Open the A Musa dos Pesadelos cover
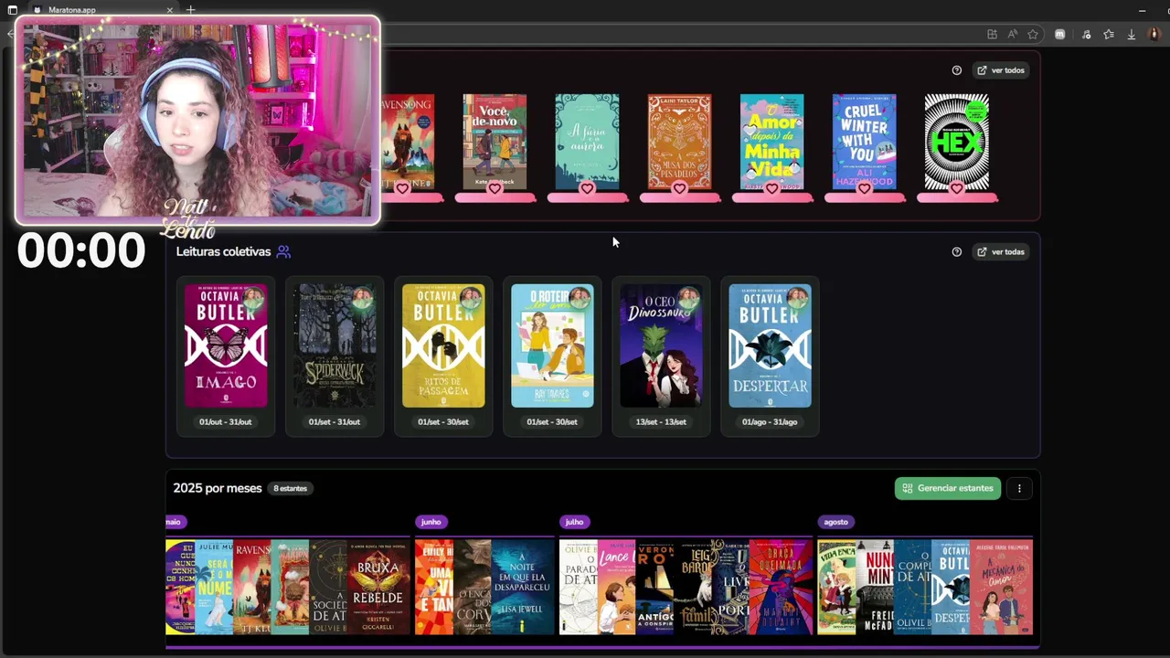Viewport: 1170px width, 658px height. [679, 142]
